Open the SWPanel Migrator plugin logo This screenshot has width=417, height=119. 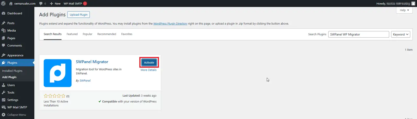(58, 73)
